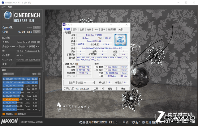The image size is (198, 126).
Task: Run the OpenGL test with its 执行 button
Action: tap(37, 27)
